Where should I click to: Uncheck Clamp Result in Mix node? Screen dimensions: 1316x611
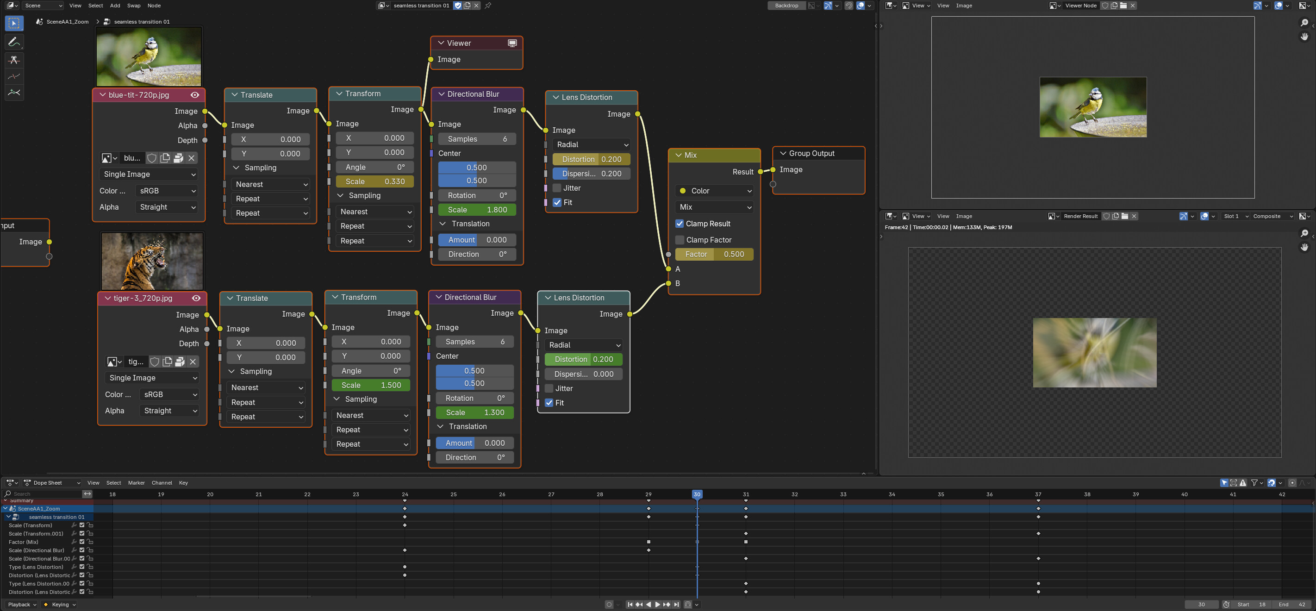(680, 224)
